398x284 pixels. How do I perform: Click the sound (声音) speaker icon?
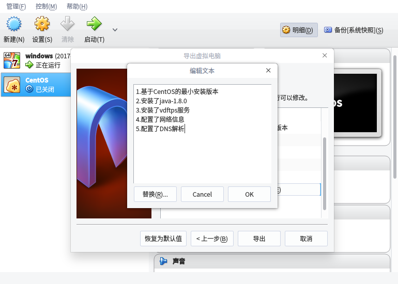[x=163, y=261]
